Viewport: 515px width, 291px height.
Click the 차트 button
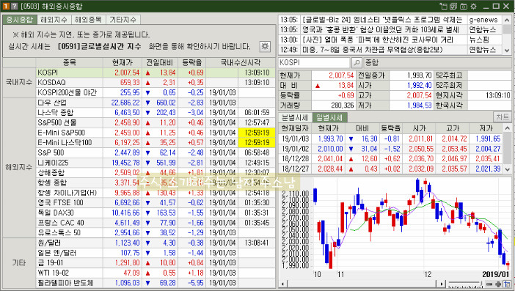click(x=503, y=117)
